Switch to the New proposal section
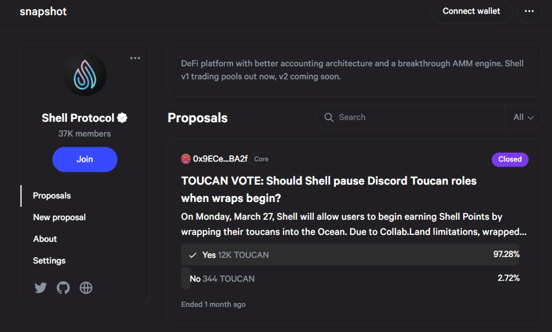The width and height of the screenshot is (552, 332). (59, 217)
